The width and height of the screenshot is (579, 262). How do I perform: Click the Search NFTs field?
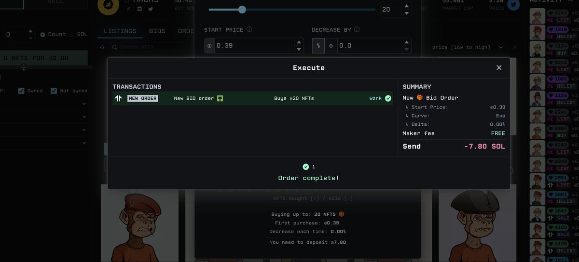click(148, 47)
